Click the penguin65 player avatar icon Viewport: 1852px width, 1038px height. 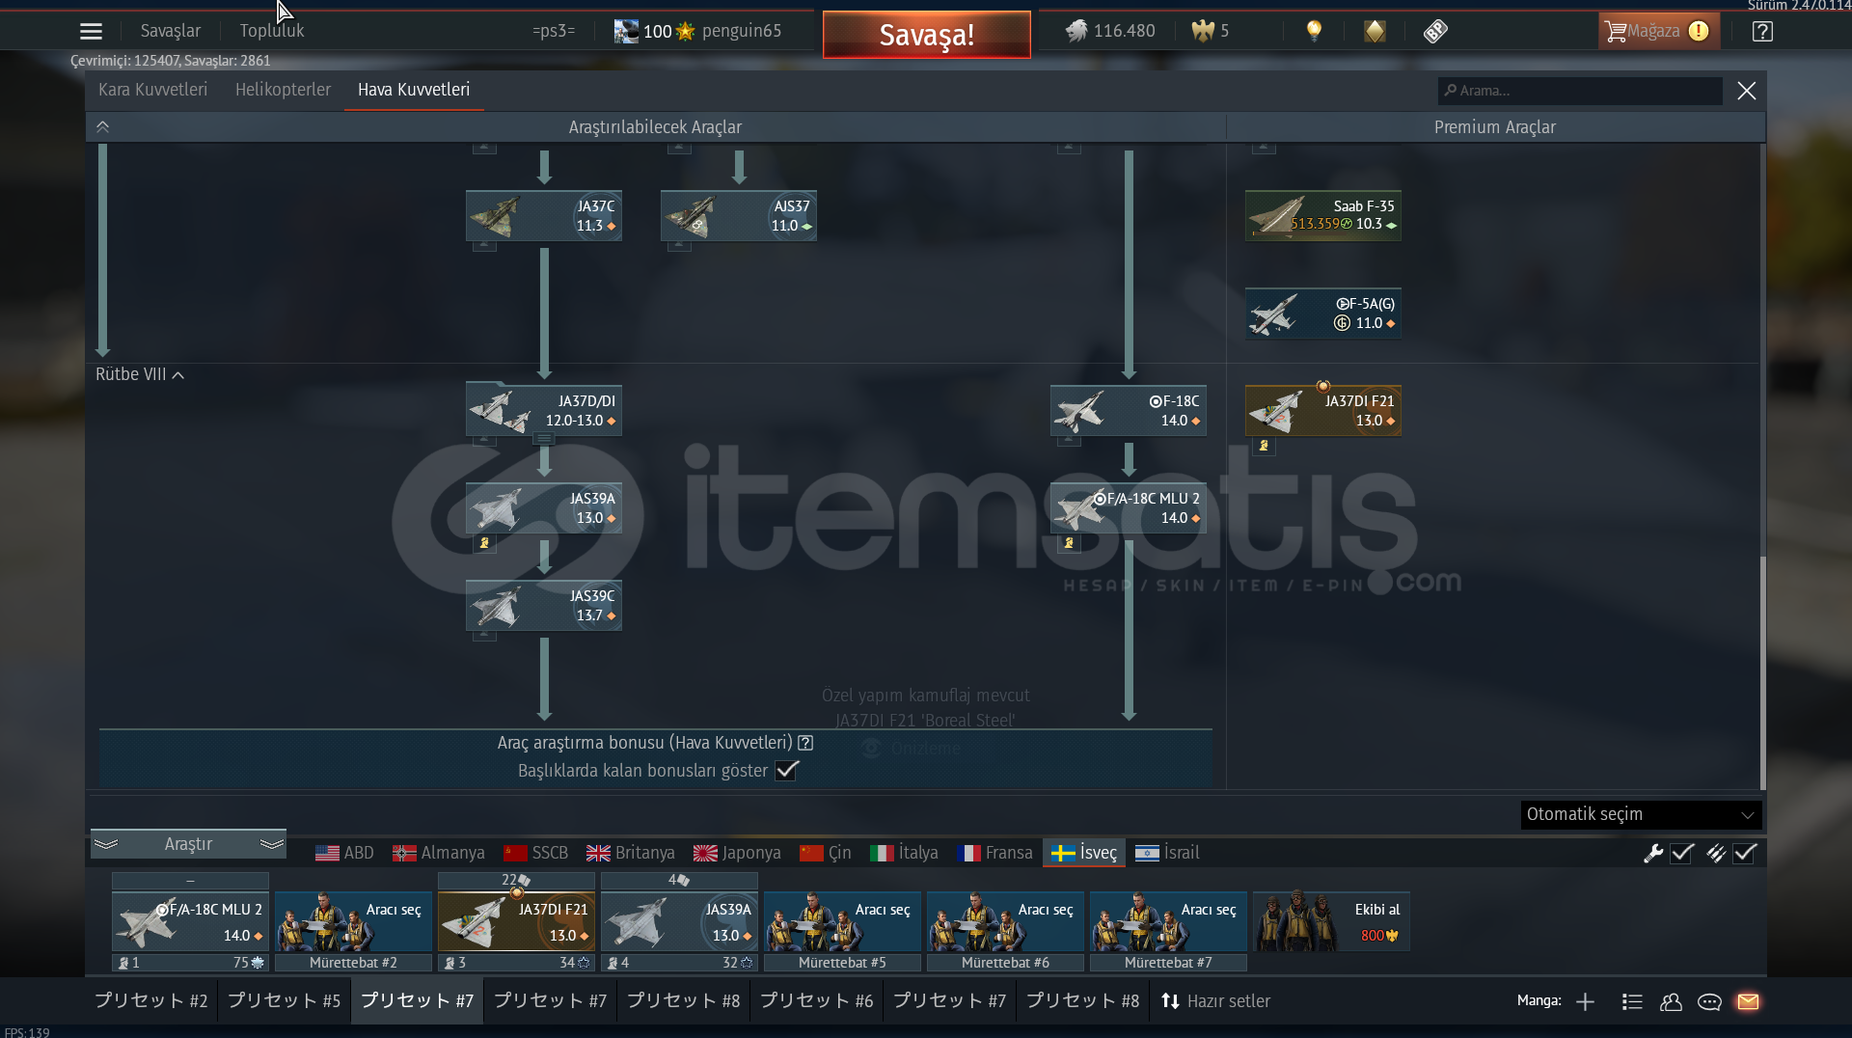[626, 31]
